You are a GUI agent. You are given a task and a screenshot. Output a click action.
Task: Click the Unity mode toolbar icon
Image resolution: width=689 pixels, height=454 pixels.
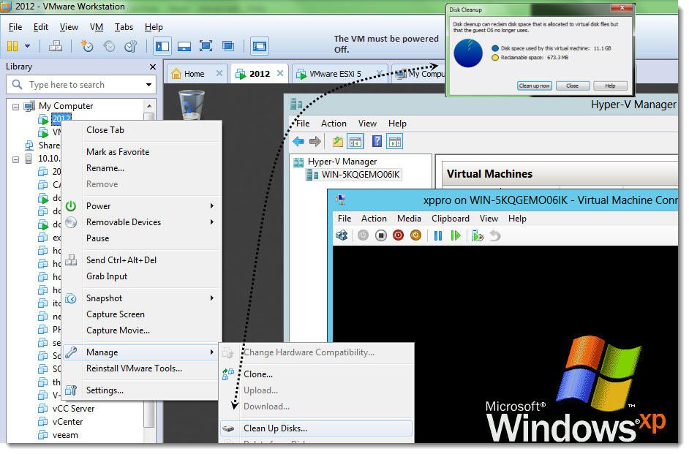pyautogui.click(x=228, y=45)
